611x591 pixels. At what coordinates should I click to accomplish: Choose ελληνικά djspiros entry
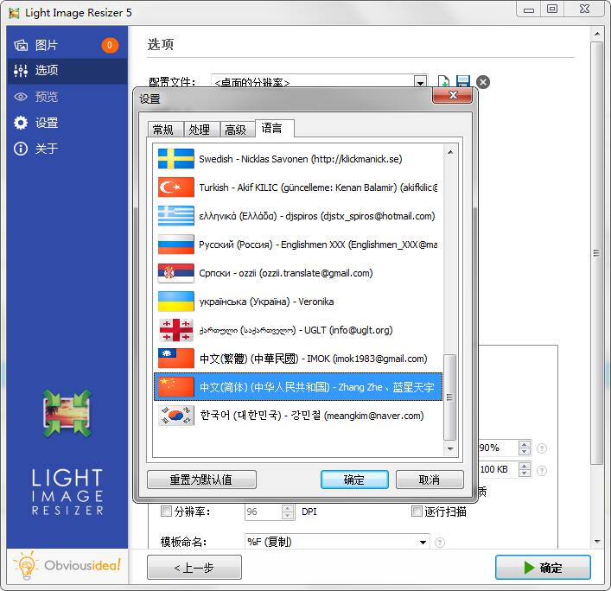pyautogui.click(x=298, y=216)
